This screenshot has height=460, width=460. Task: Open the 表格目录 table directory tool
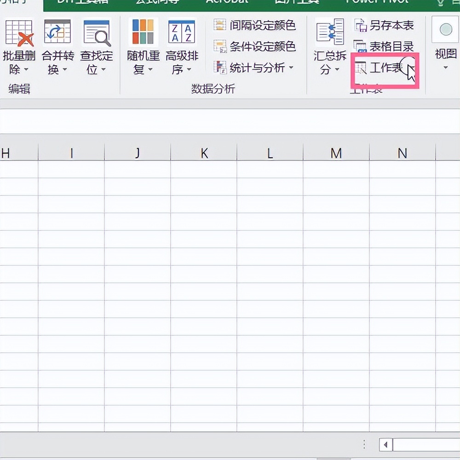[387, 46]
